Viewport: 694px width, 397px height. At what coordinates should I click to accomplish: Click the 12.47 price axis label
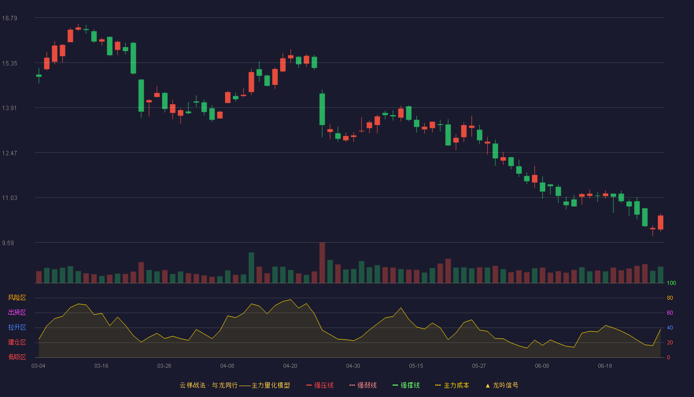[x=9, y=153]
